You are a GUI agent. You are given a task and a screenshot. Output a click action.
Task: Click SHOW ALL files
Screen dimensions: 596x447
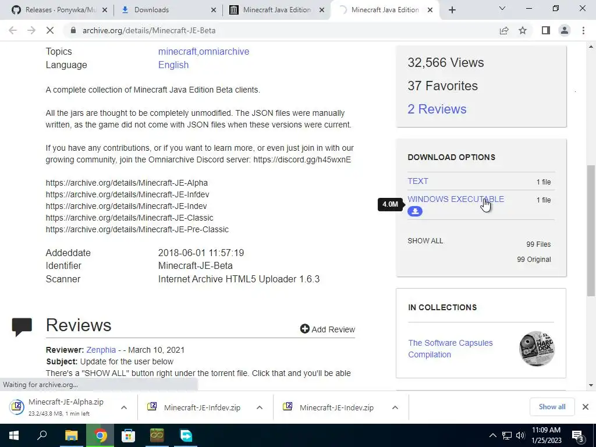click(425, 241)
